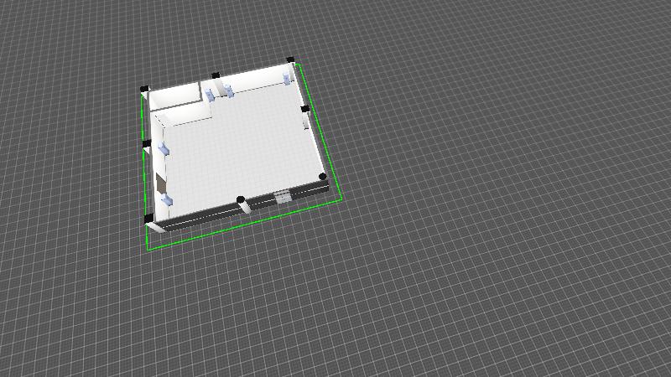Select the round black column at bottom-right corner
This screenshot has width=671, height=377.
coord(324,177)
